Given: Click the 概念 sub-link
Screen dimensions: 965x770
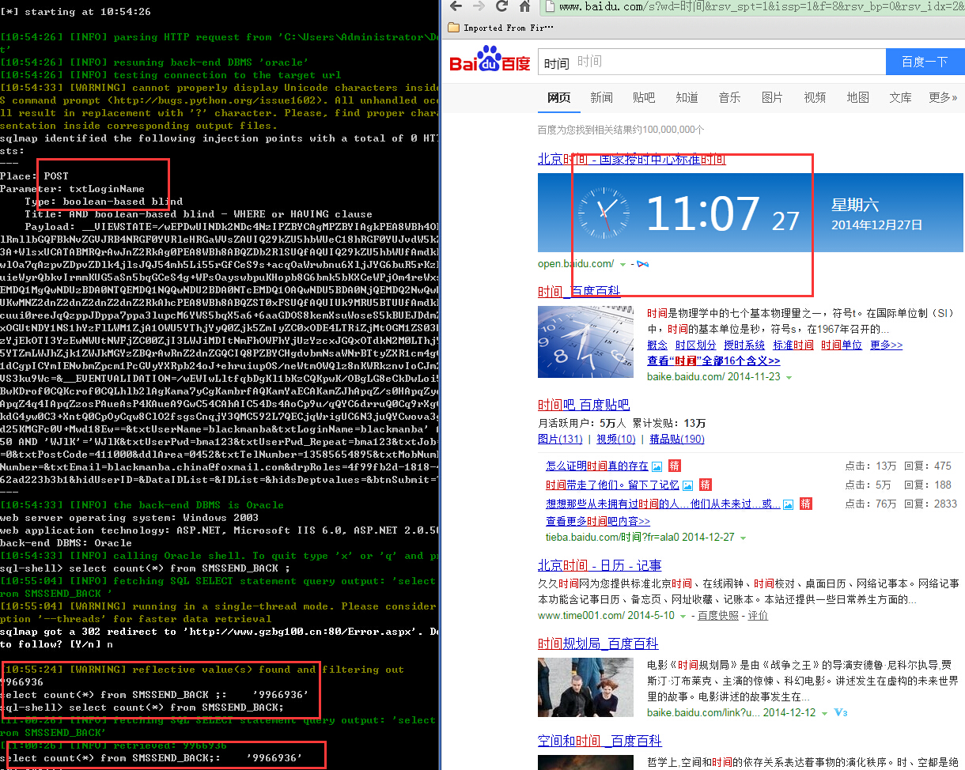Looking at the screenshot, I should (x=657, y=345).
